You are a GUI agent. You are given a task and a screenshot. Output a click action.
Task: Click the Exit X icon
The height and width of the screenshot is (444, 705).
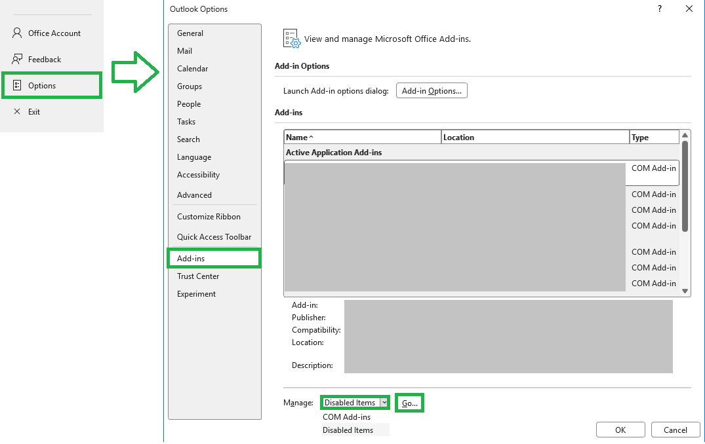click(x=17, y=112)
